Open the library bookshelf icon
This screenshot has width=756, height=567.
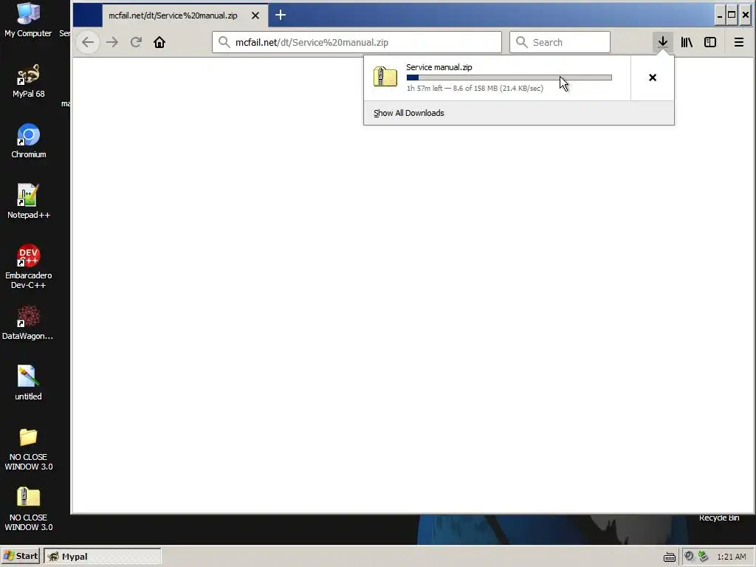tap(687, 42)
